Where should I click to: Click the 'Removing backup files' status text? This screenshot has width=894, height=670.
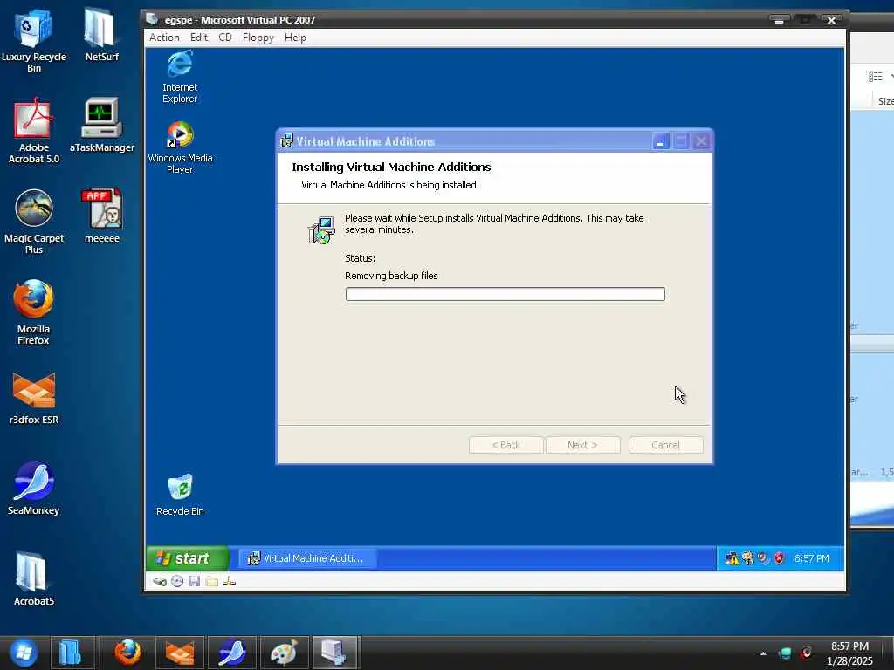pyautogui.click(x=391, y=276)
